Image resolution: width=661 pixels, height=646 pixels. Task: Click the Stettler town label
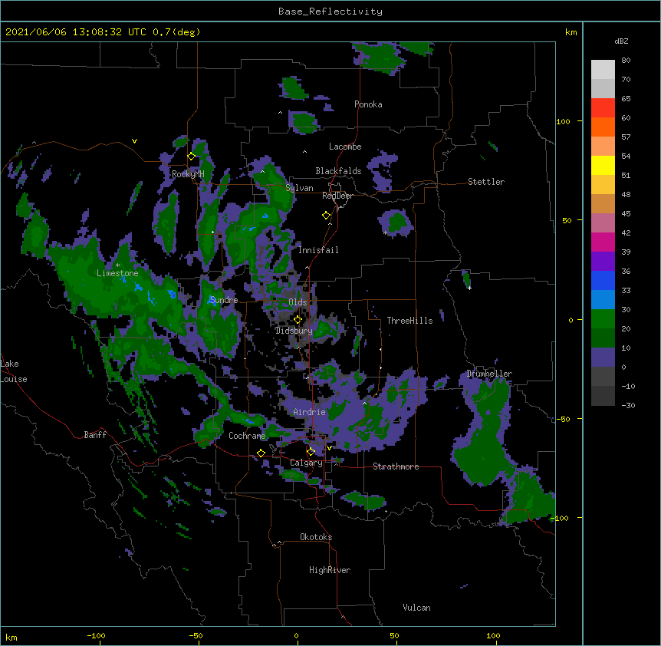(x=486, y=182)
